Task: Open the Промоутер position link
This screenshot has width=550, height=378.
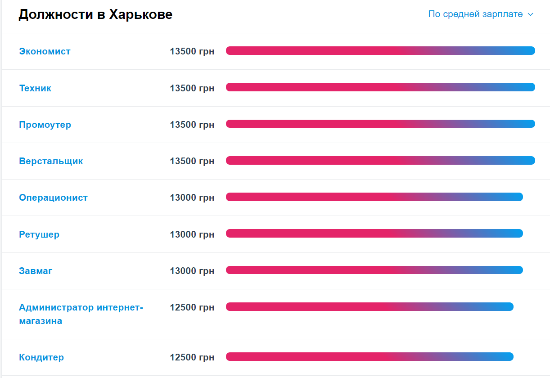Action: (x=45, y=125)
